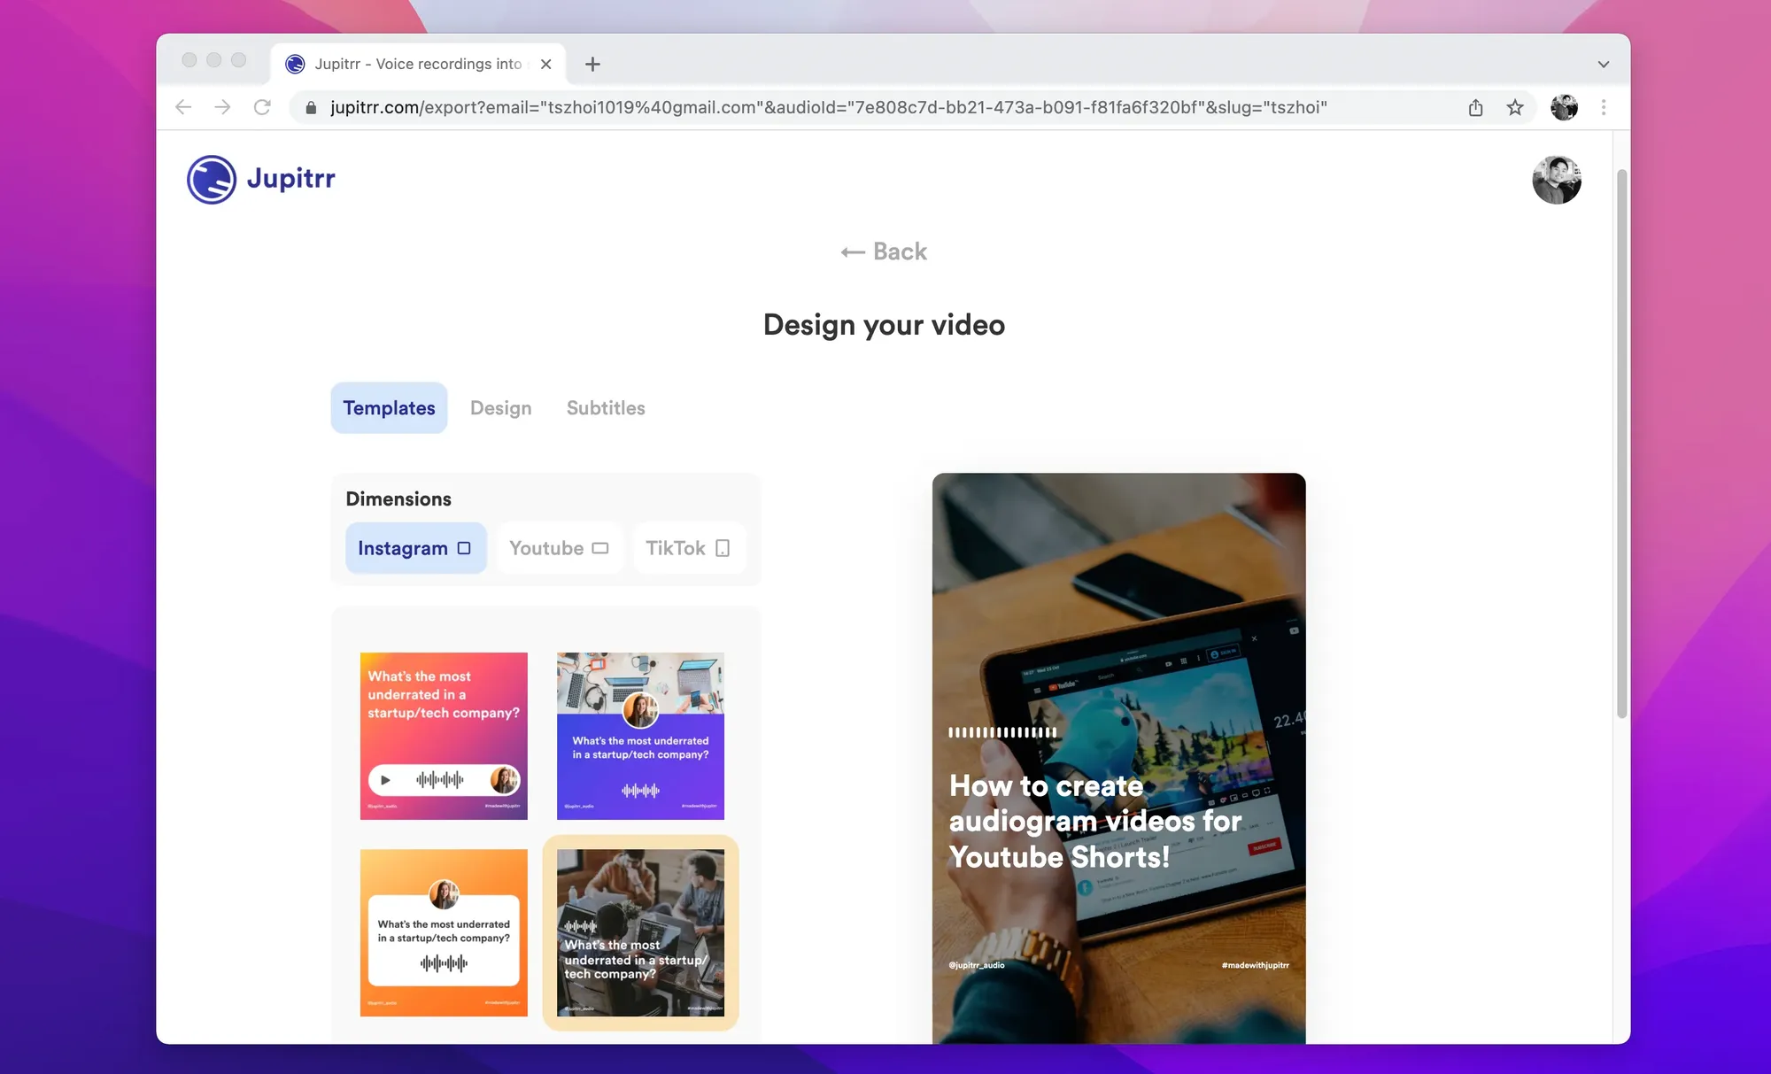Open the Chrome three-dot menu

[x=1604, y=107]
